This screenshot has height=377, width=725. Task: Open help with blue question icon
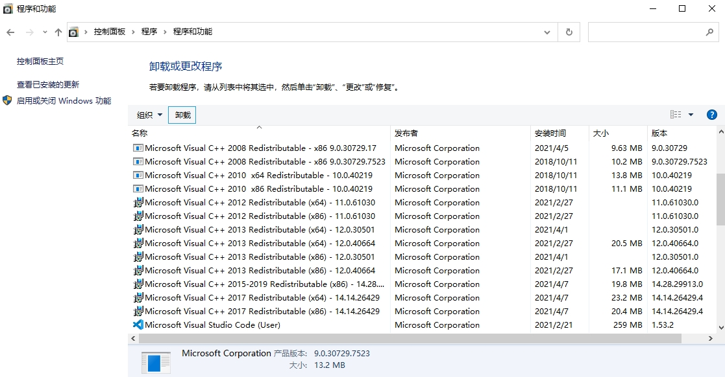(x=711, y=115)
